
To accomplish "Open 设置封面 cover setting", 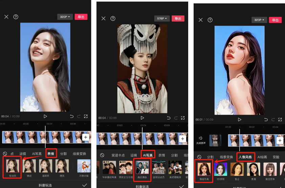I will (215, 140).
